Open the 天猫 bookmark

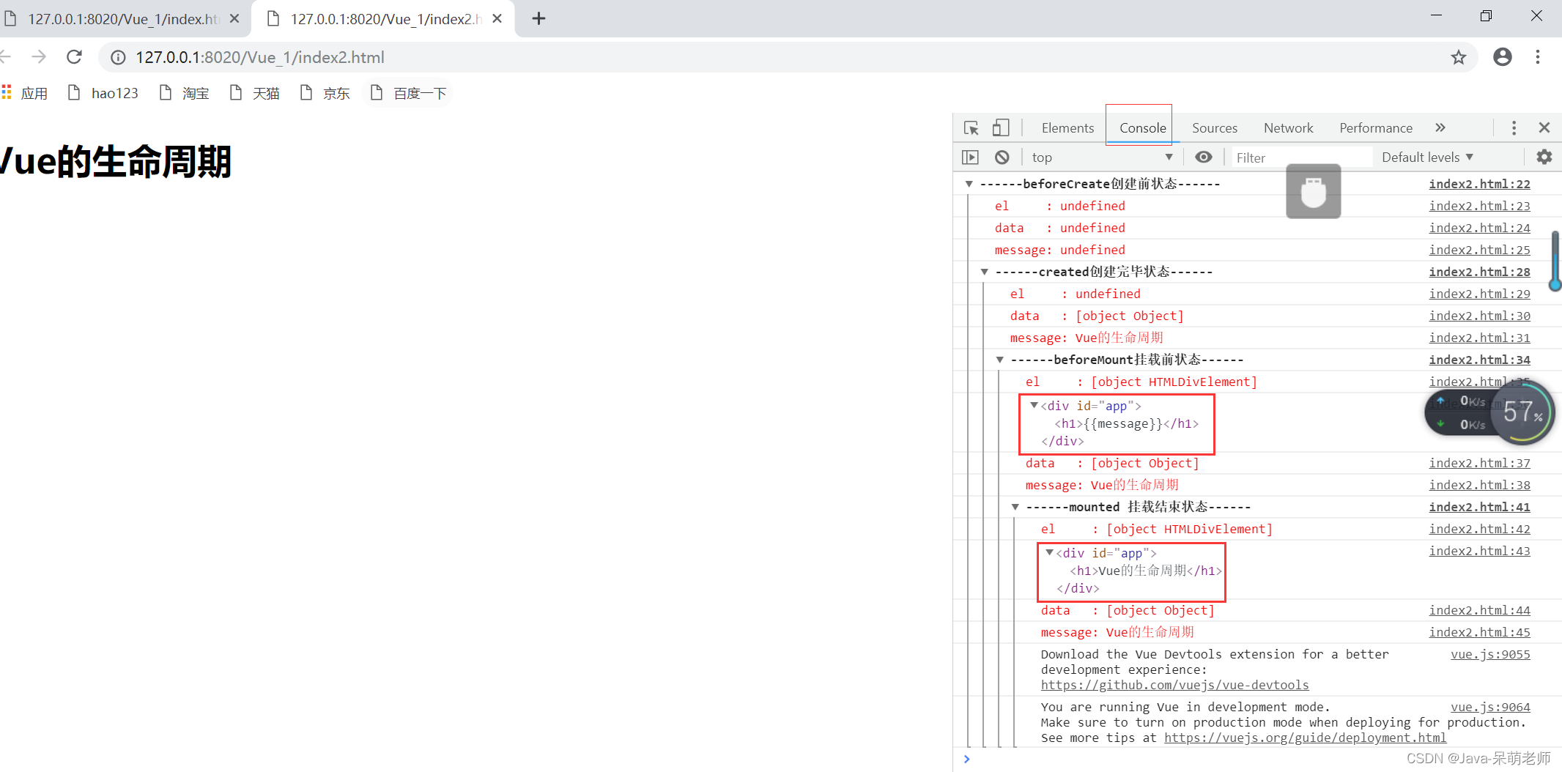click(255, 93)
